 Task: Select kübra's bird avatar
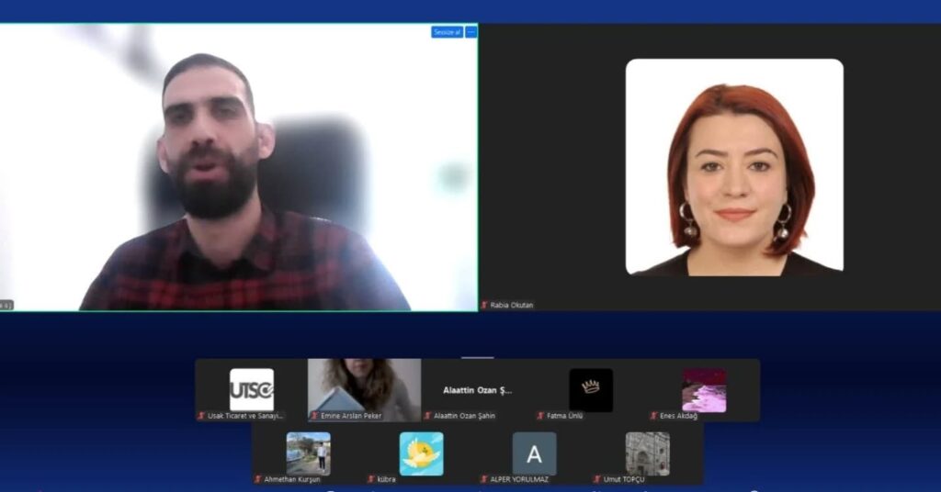tap(421, 453)
